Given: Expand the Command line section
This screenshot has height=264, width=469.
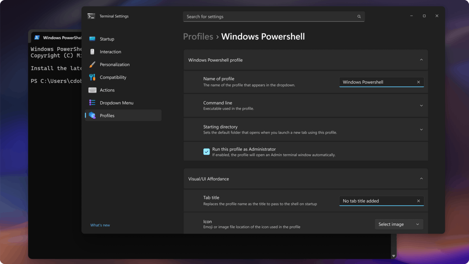Looking at the screenshot, I should (421, 105).
